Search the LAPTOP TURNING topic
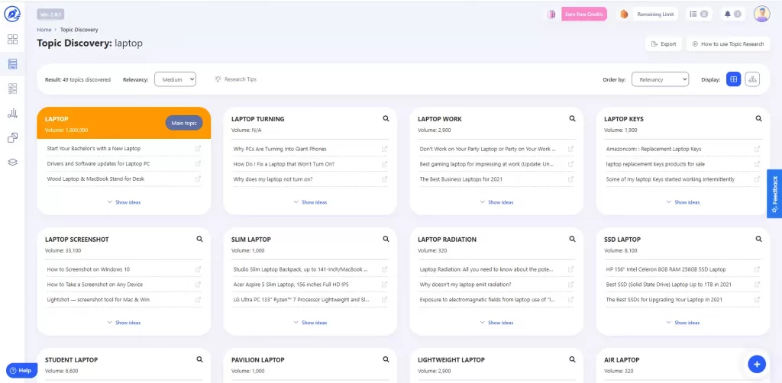This screenshot has width=782, height=383. [386, 118]
